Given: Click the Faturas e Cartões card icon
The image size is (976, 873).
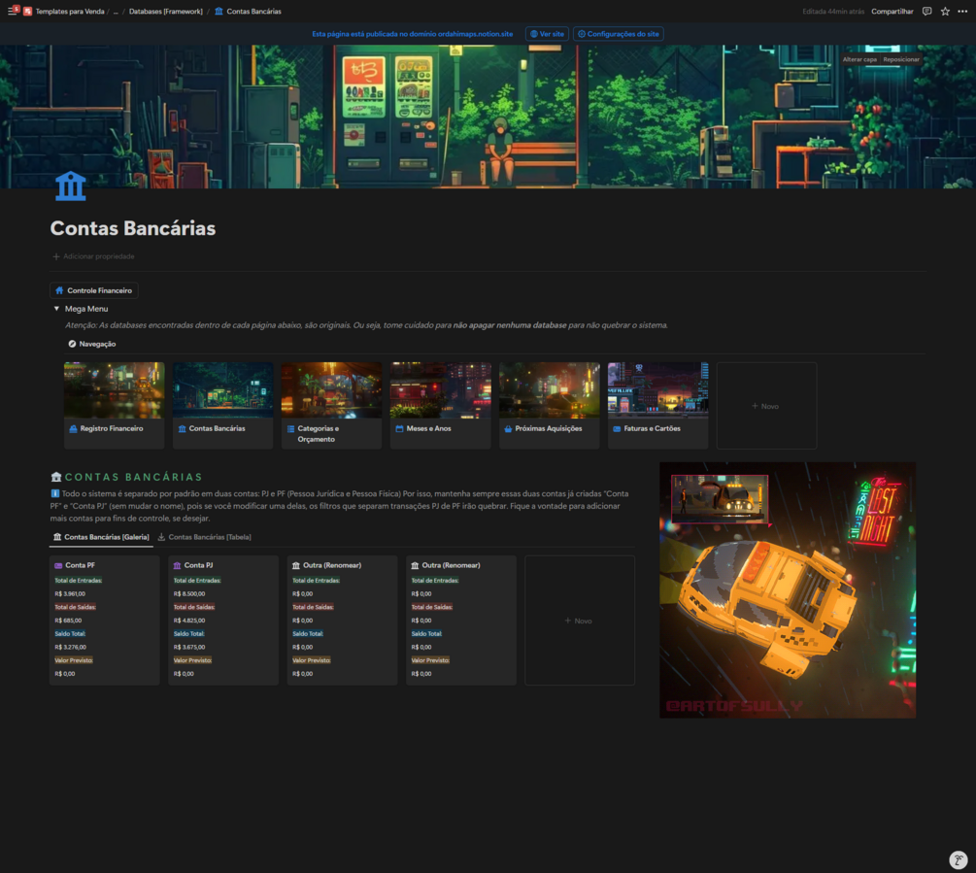Looking at the screenshot, I should (x=617, y=428).
